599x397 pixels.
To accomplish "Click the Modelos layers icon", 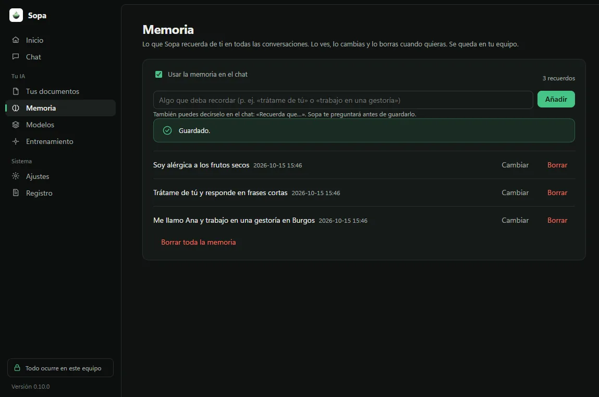I will pos(16,125).
